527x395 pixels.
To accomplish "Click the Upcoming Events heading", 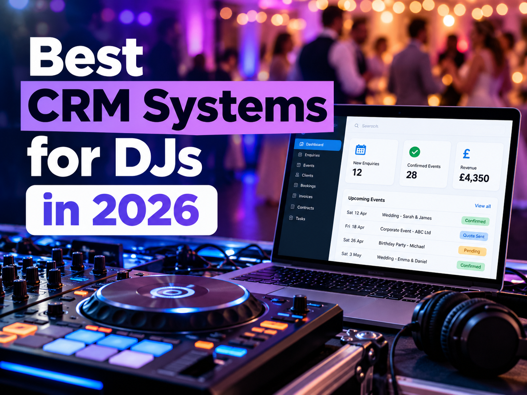I will (366, 199).
